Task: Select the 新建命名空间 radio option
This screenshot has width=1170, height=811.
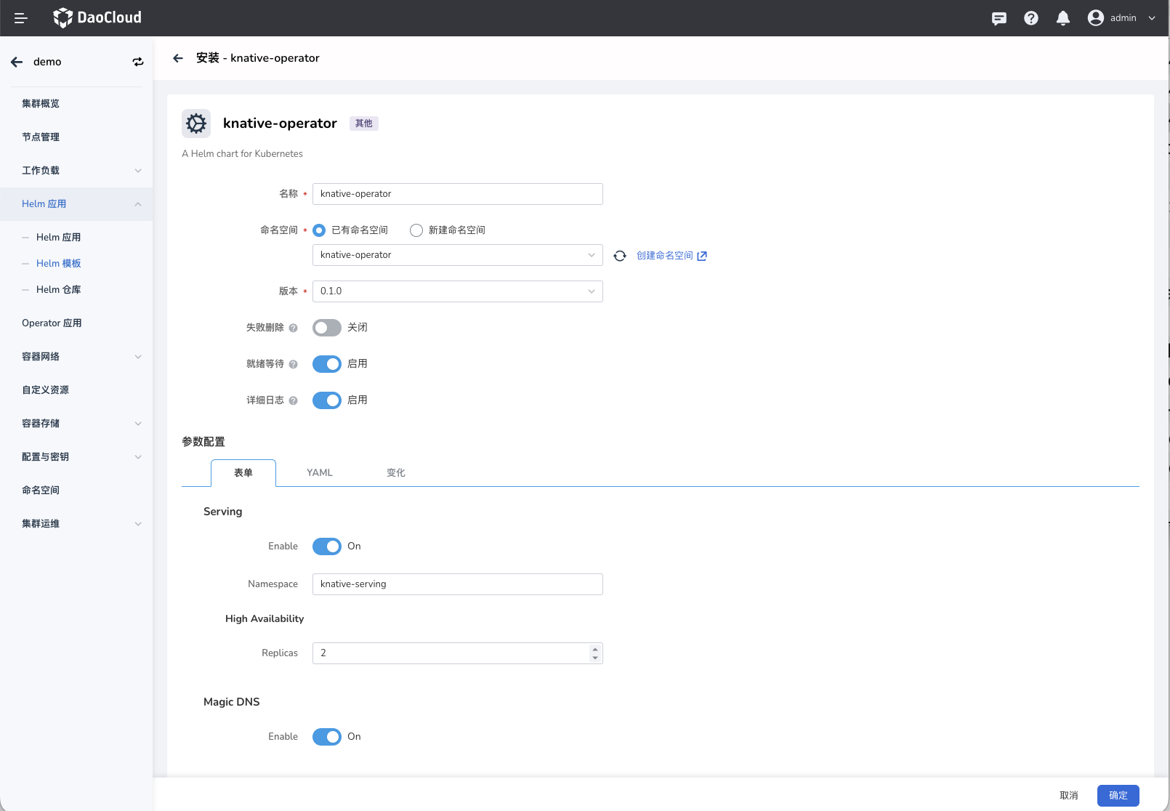Action: coord(416,230)
